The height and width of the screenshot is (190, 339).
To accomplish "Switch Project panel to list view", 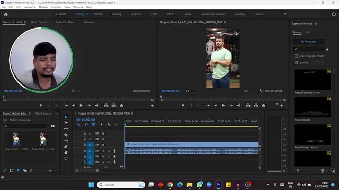I will coord(11,170).
